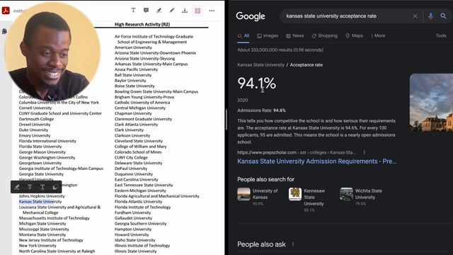This screenshot has height=255, width=453.
Task: Click Massachusetts Institute of Technology in PDF
Action: tap(54, 218)
